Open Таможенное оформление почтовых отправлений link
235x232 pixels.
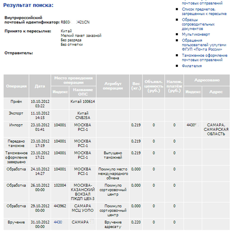(204, 58)
